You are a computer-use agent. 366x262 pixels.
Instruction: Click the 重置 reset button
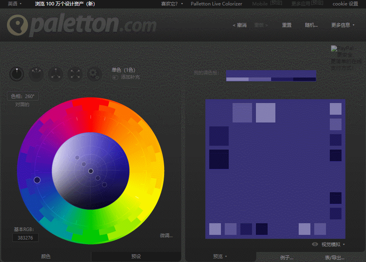coord(287,25)
